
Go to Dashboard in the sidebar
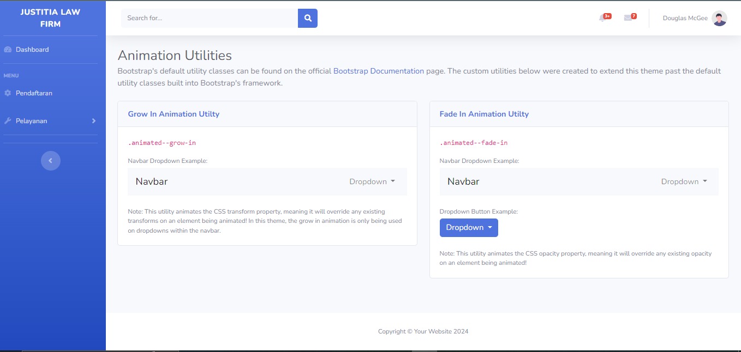pos(32,50)
